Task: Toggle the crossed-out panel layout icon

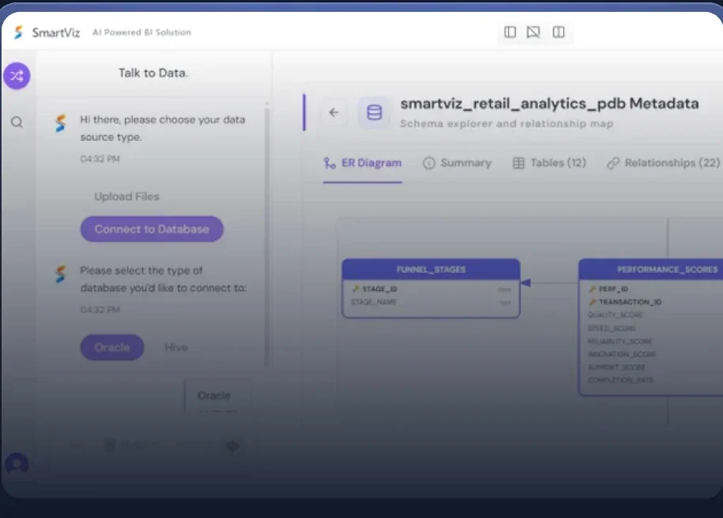Action: 533,32
